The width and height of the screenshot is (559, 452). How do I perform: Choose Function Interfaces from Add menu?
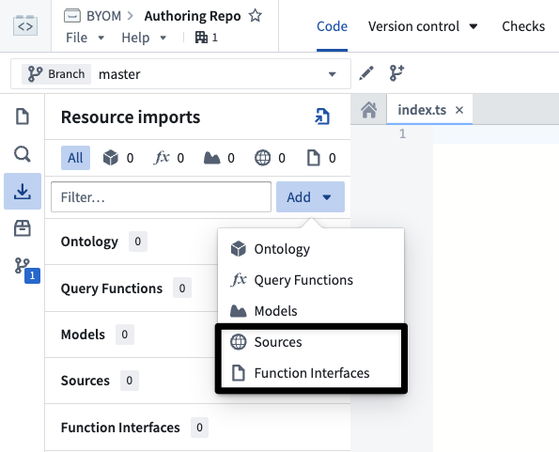tap(311, 373)
